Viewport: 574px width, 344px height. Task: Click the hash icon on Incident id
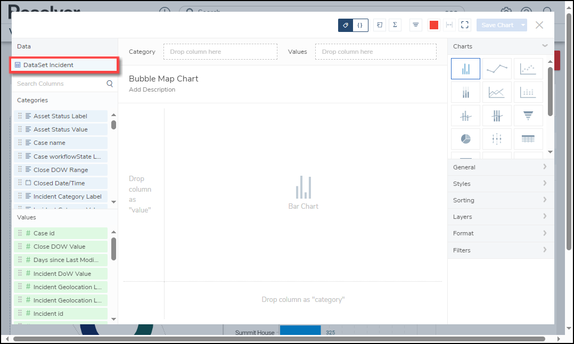tap(28, 313)
